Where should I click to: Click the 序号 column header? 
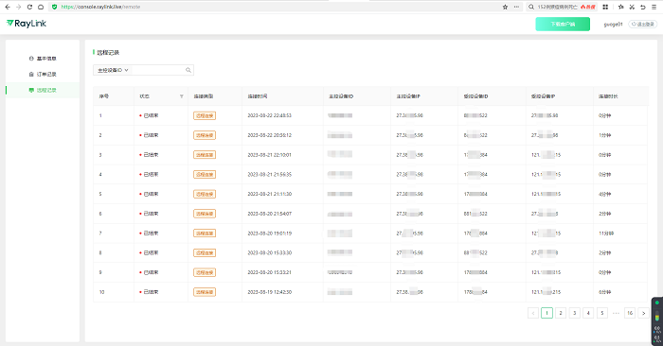[x=104, y=96]
